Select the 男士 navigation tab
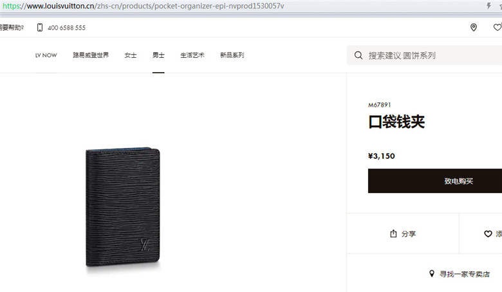 click(x=158, y=55)
